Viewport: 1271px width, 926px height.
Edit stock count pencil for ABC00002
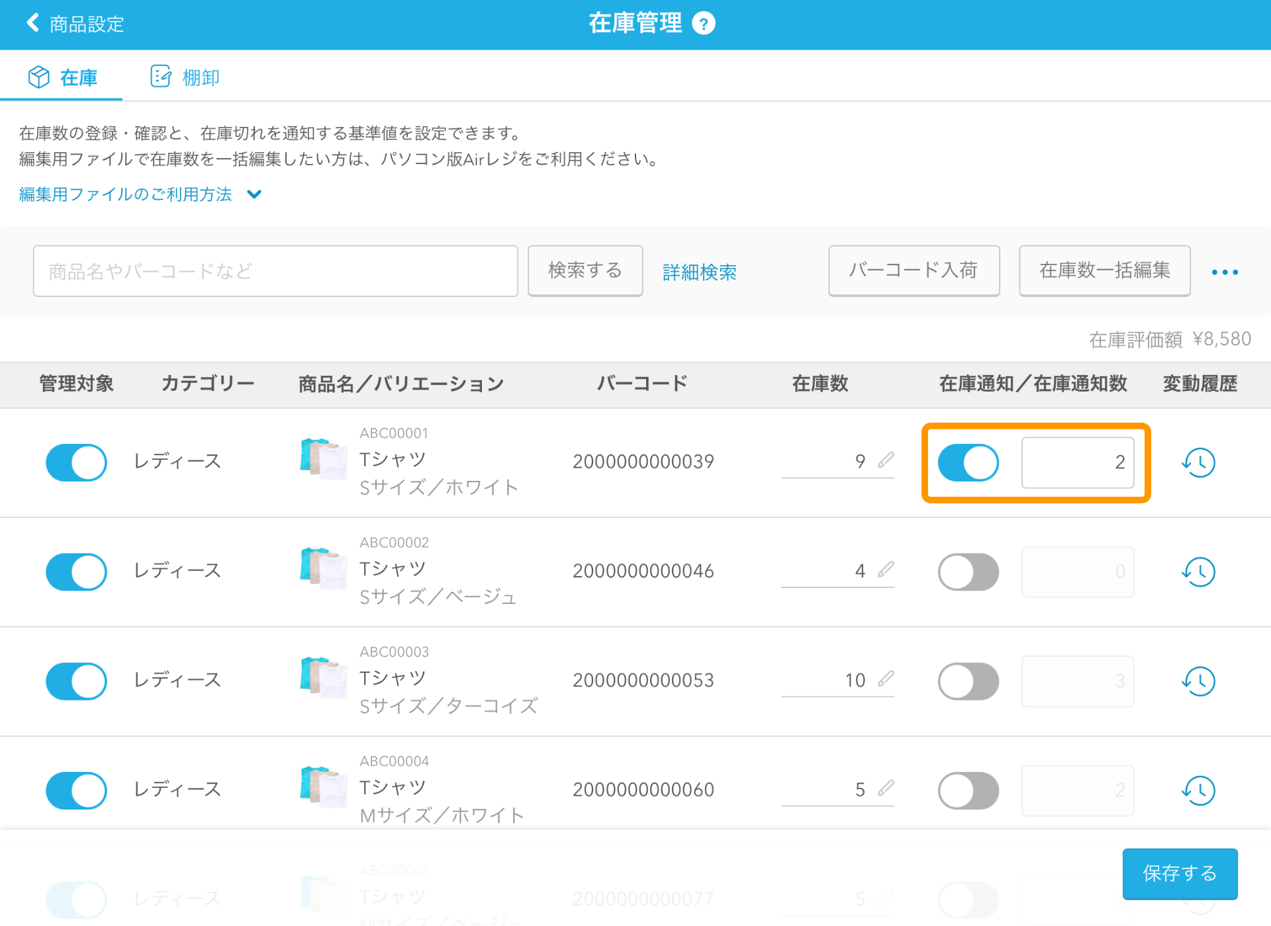click(886, 569)
